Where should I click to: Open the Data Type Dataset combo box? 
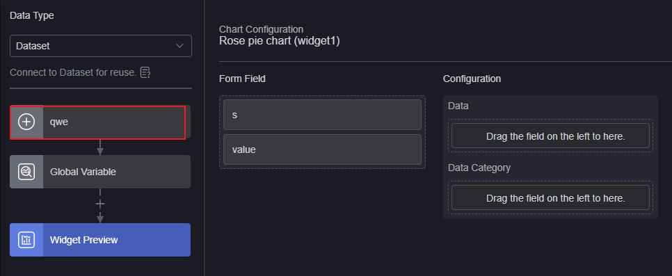pyautogui.click(x=101, y=46)
